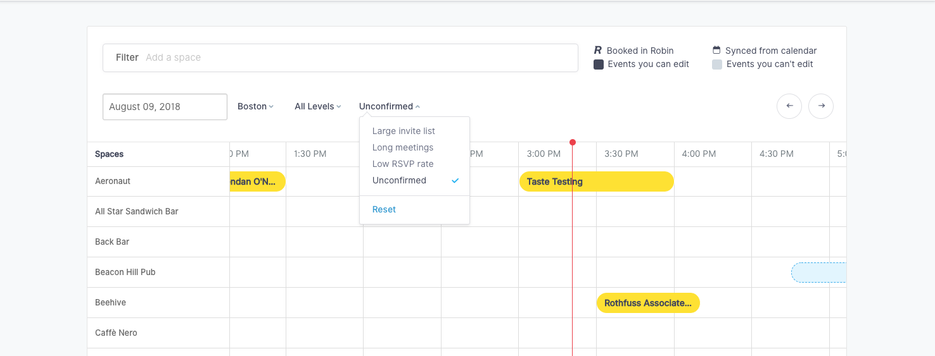Viewport: 935px width, 356px height.
Task: Open the partially hidden O'N... event in Aeronaut row
Action: pos(257,181)
